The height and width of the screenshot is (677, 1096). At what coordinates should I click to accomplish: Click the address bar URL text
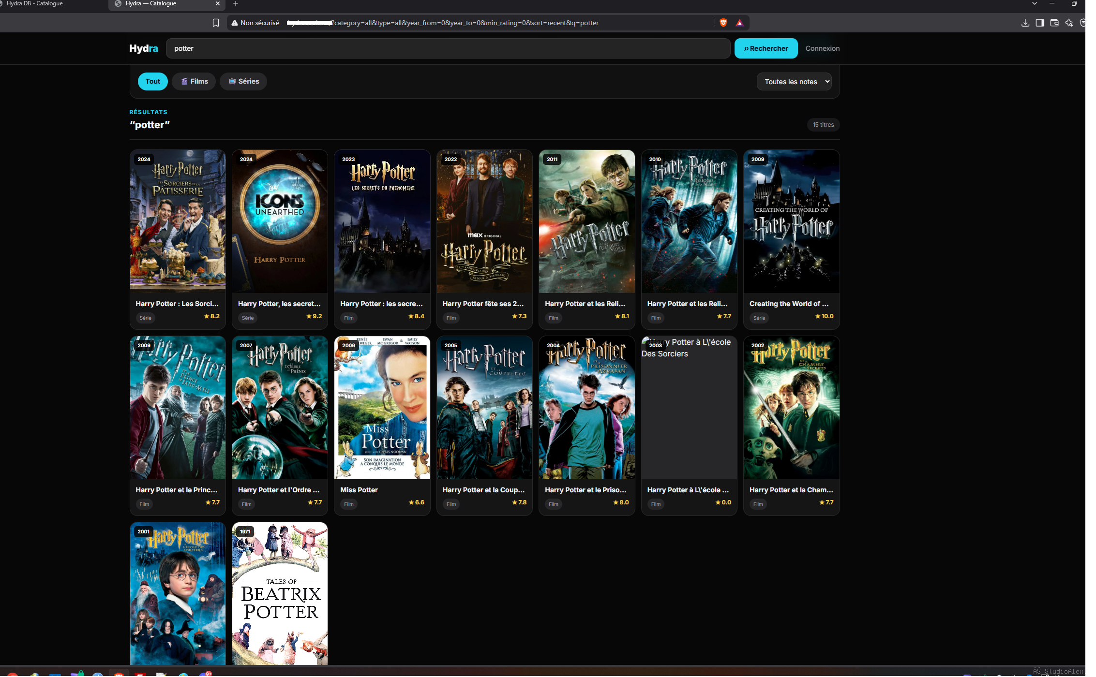click(x=443, y=23)
